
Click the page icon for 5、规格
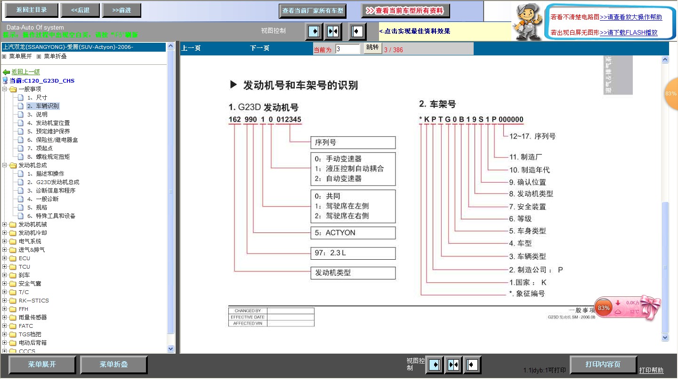[21, 208]
